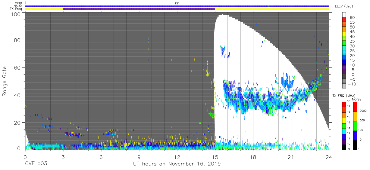The width and height of the screenshot is (370, 170).
Task: Click the blue Noise bar above the plot
Action: 177,6
